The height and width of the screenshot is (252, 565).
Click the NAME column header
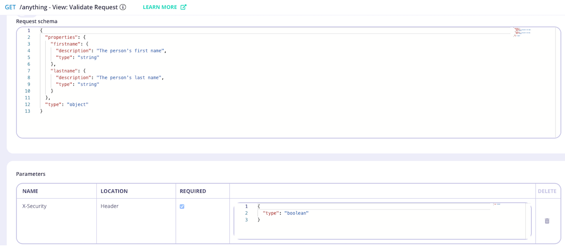pos(30,191)
